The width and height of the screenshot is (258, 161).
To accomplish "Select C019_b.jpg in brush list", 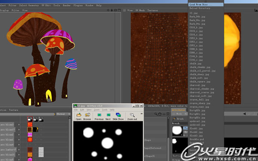I will coord(196,27).
